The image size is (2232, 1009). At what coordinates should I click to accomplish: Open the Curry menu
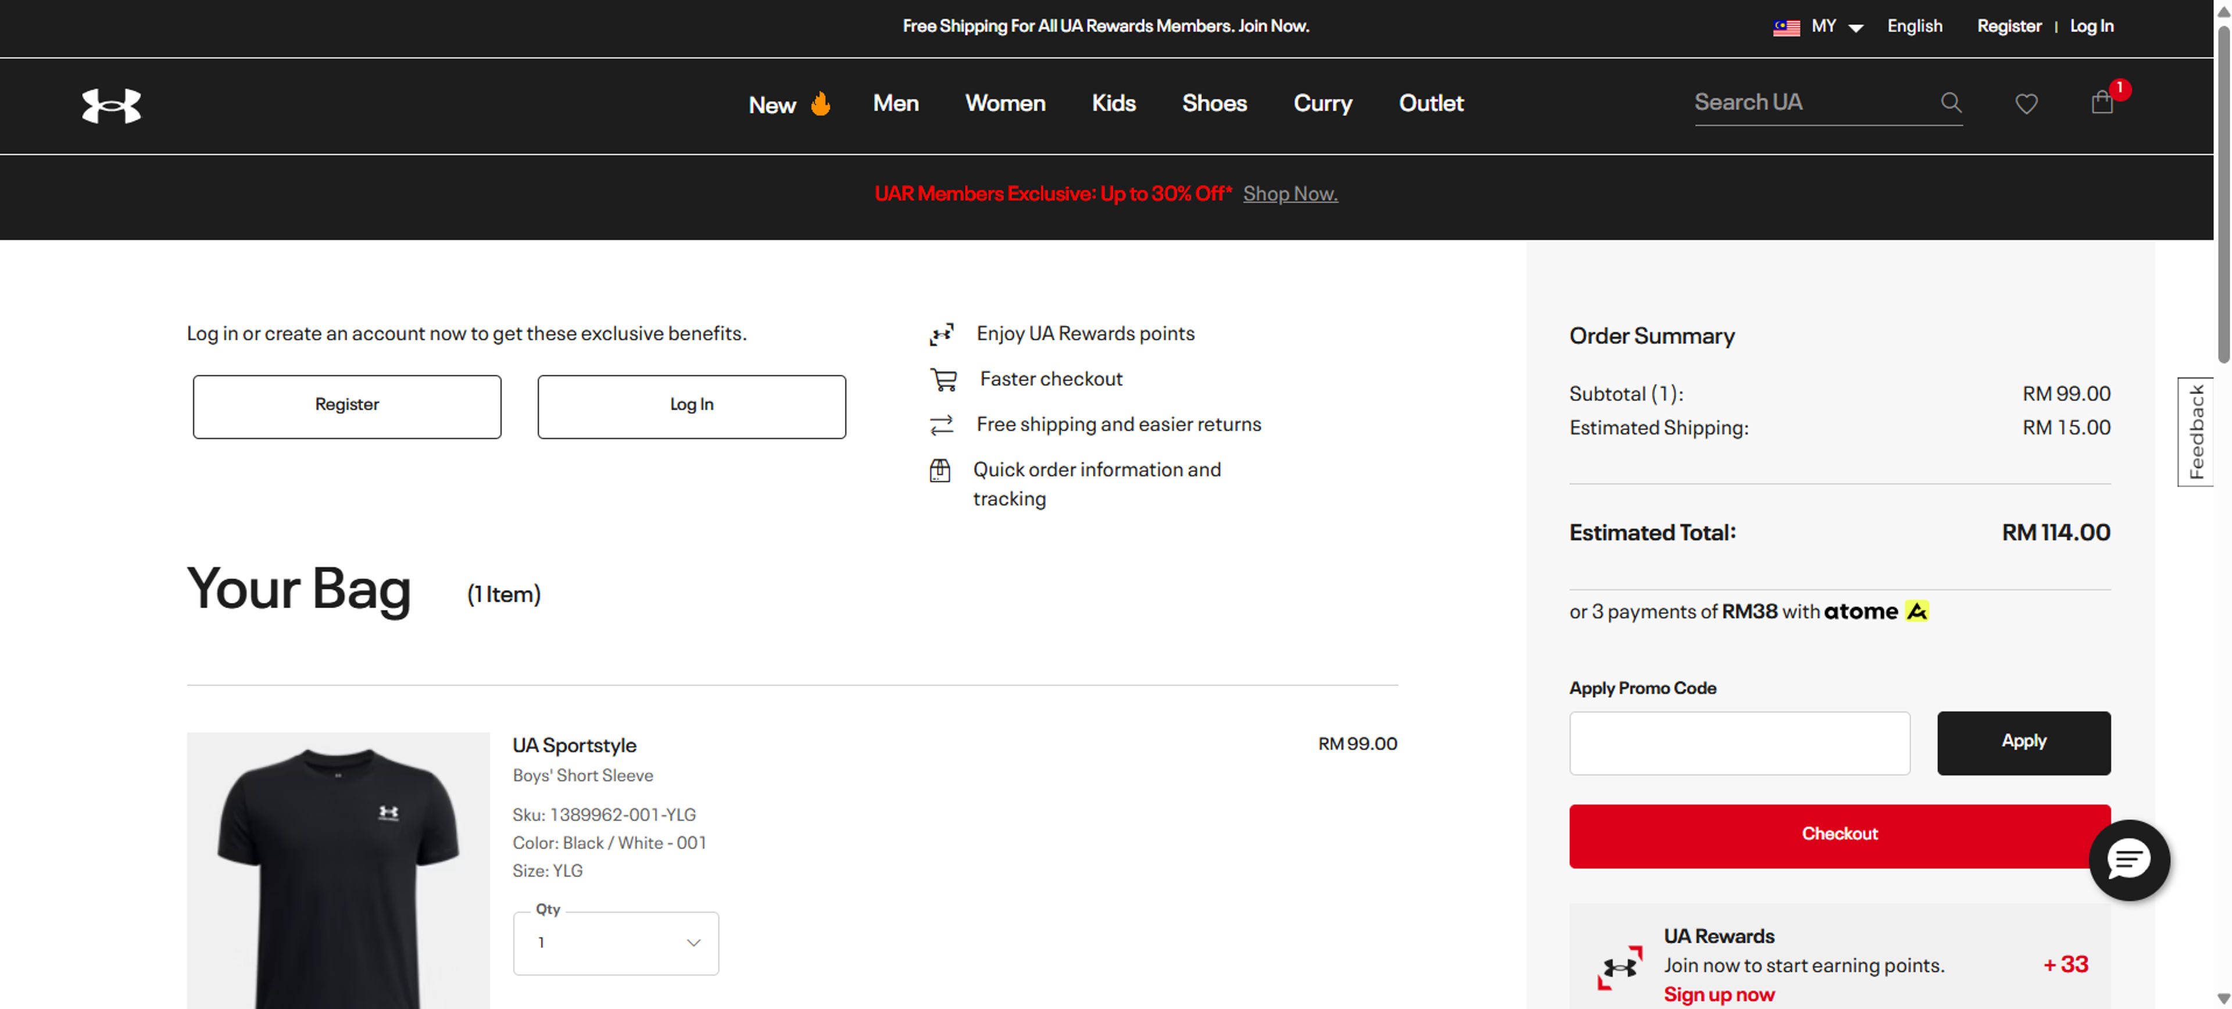click(1322, 103)
